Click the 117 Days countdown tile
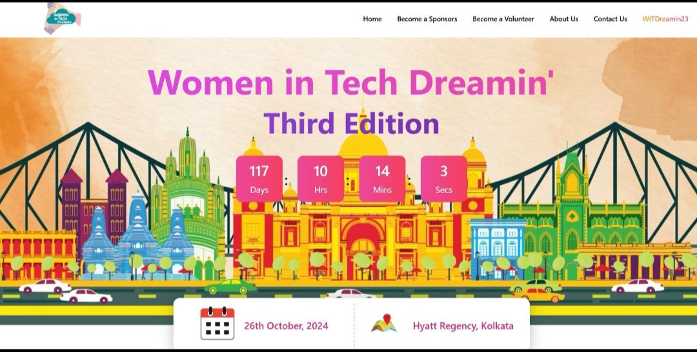The width and height of the screenshot is (697, 352). 259,179
